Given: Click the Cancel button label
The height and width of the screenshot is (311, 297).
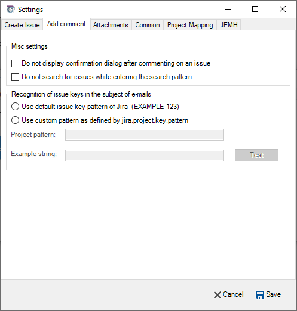Looking at the screenshot, I should (233, 294).
